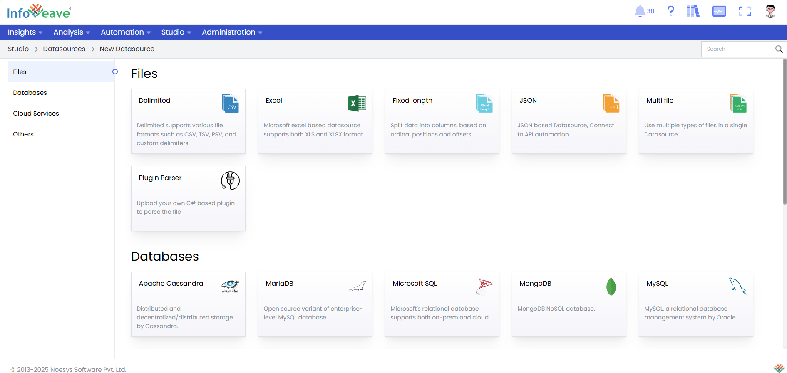Choose the Delimited datasource card title
Image resolution: width=787 pixels, height=373 pixels.
154,100
